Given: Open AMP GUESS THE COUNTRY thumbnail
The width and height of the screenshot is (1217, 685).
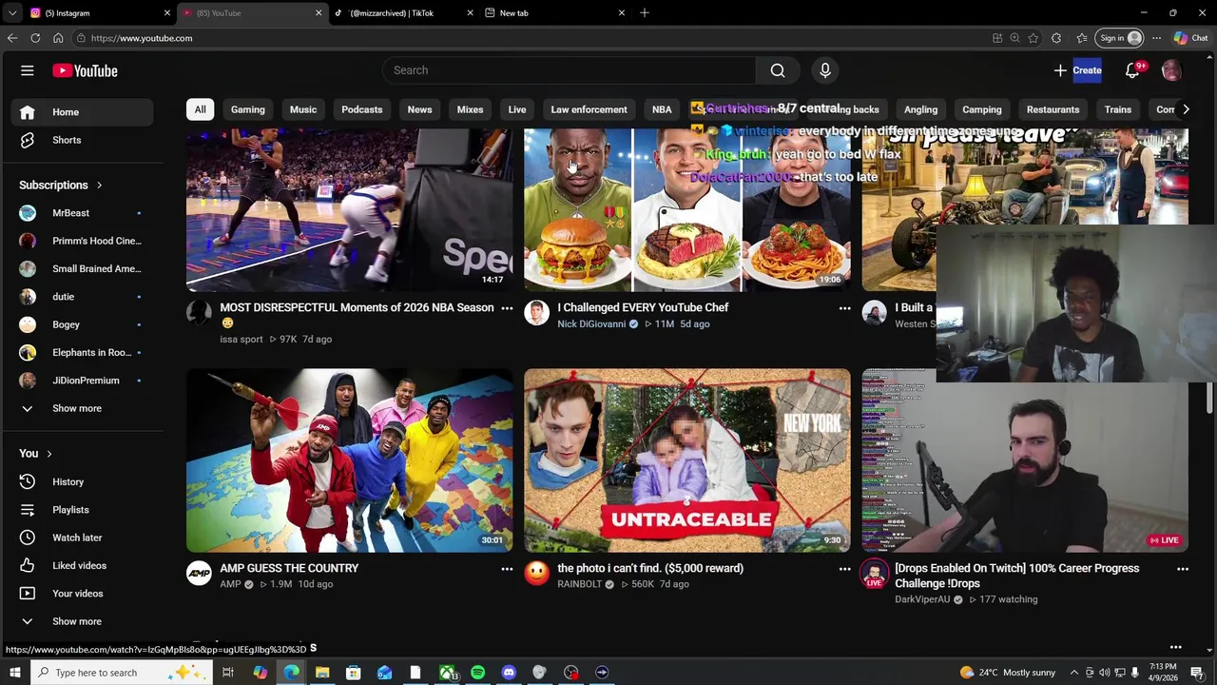Looking at the screenshot, I should click(349, 460).
